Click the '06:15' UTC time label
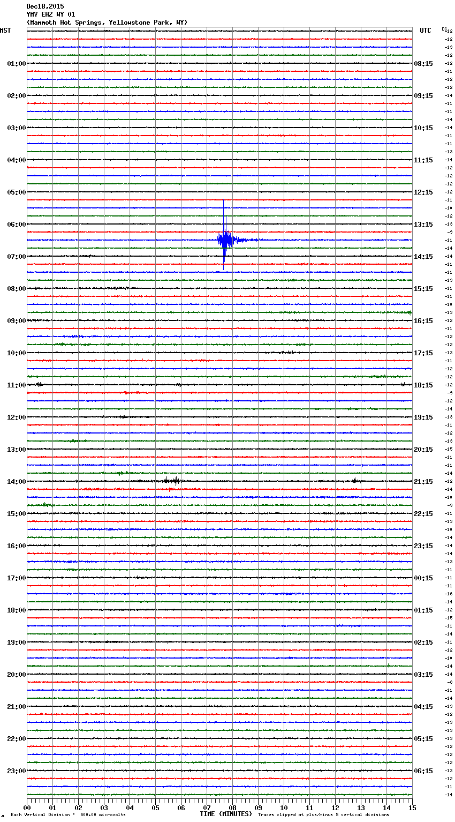The image size is (455, 822). pyautogui.click(x=423, y=771)
